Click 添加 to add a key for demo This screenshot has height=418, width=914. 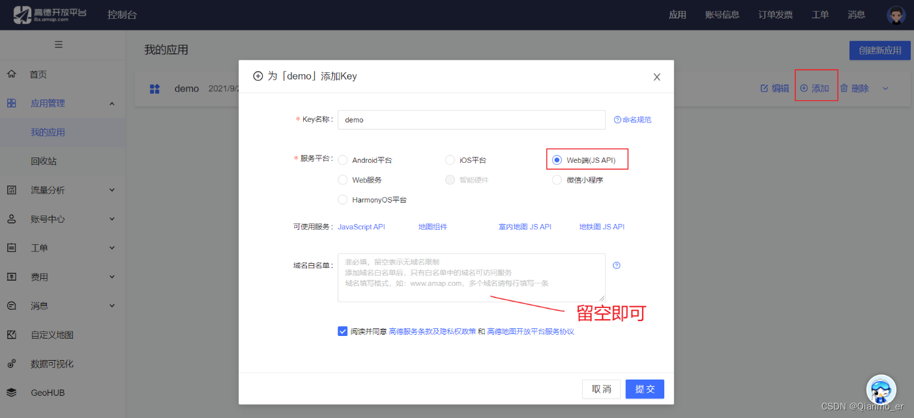(x=815, y=89)
